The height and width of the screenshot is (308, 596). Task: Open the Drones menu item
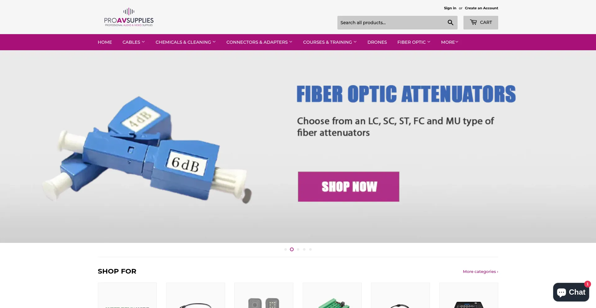pos(377,42)
